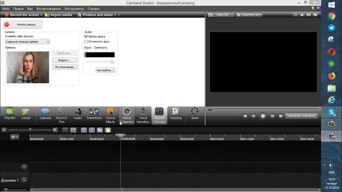
Task: Open the Callouts tool
Action: tap(45, 114)
